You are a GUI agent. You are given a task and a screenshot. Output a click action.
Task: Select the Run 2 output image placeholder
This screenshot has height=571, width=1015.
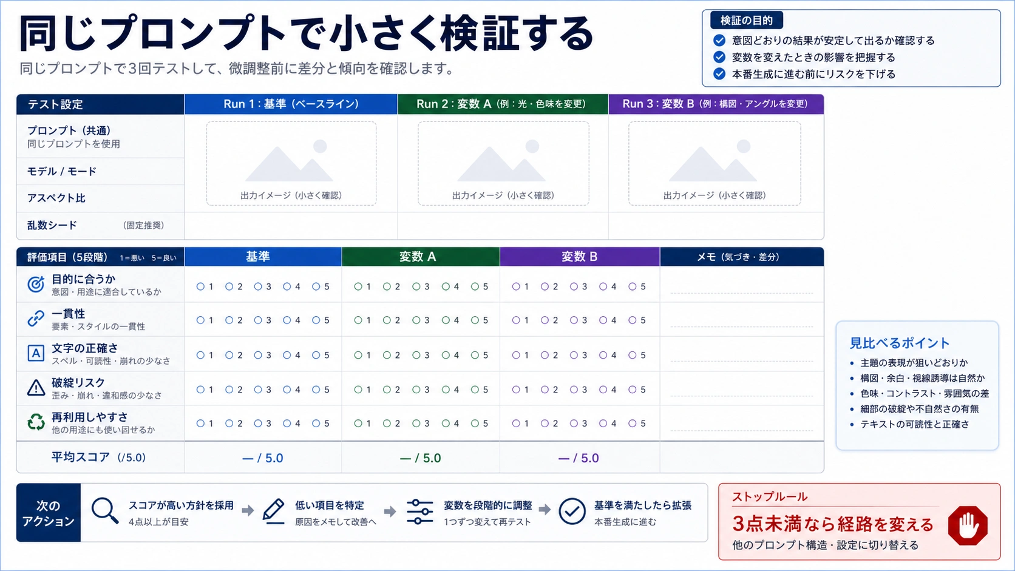503,163
